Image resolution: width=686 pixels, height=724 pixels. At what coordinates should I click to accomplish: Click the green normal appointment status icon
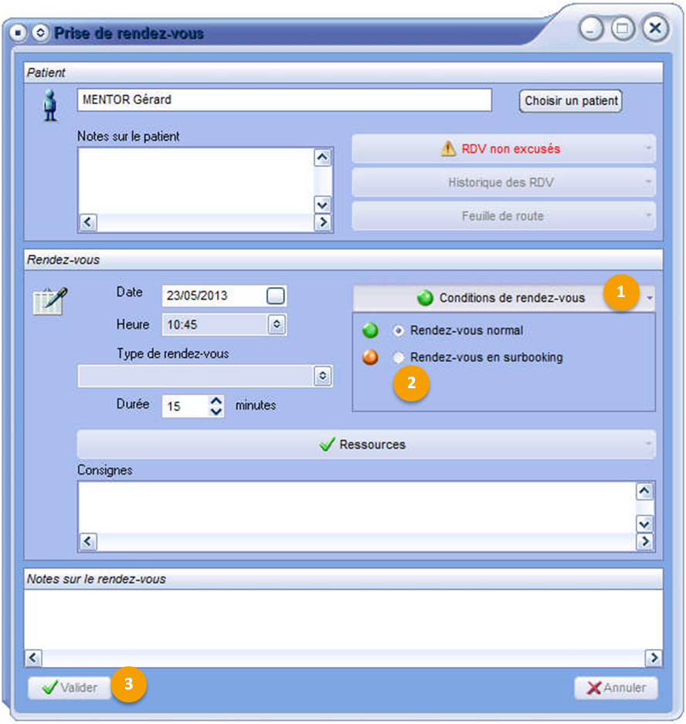point(370,331)
